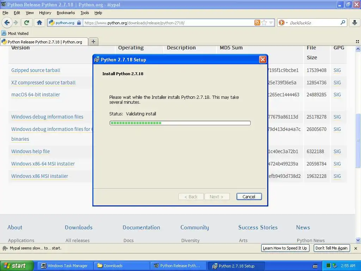361x271 pixels.
Task: Click the search magnifier icon
Action: (x=343, y=23)
